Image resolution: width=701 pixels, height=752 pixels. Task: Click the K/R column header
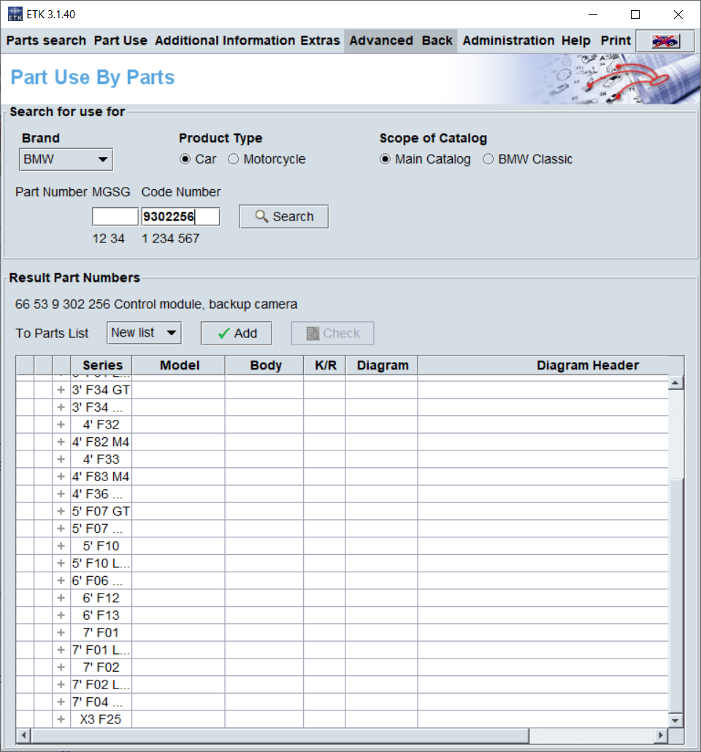coord(326,366)
